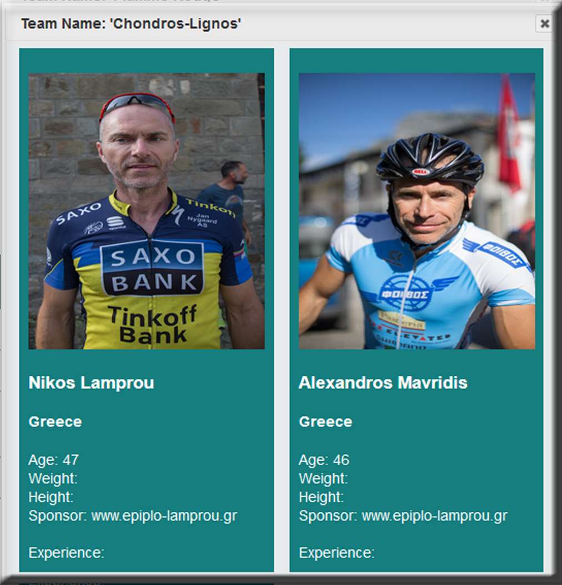Image resolution: width=562 pixels, height=585 pixels.
Task: Click the Height label in Nikos's card
Action: tap(51, 497)
